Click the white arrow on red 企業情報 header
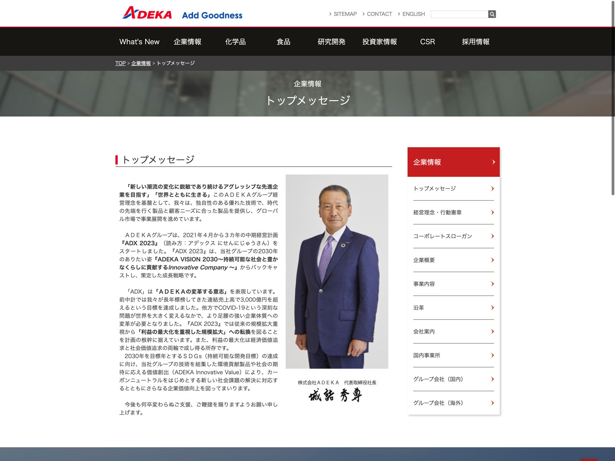This screenshot has width=615, height=461. [x=494, y=162]
